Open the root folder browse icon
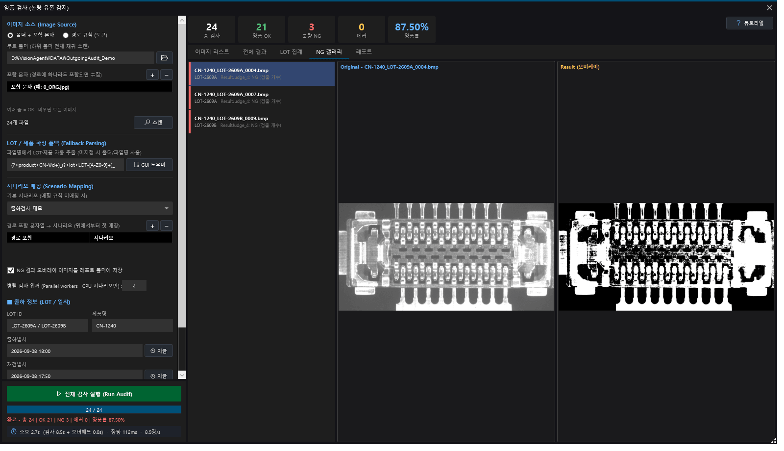This screenshot has width=784, height=451. pyautogui.click(x=165, y=58)
